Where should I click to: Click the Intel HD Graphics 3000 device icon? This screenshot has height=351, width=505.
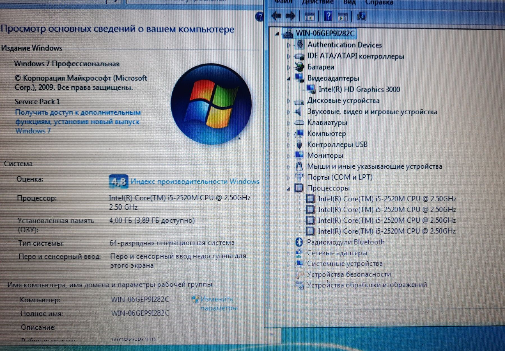click(311, 89)
